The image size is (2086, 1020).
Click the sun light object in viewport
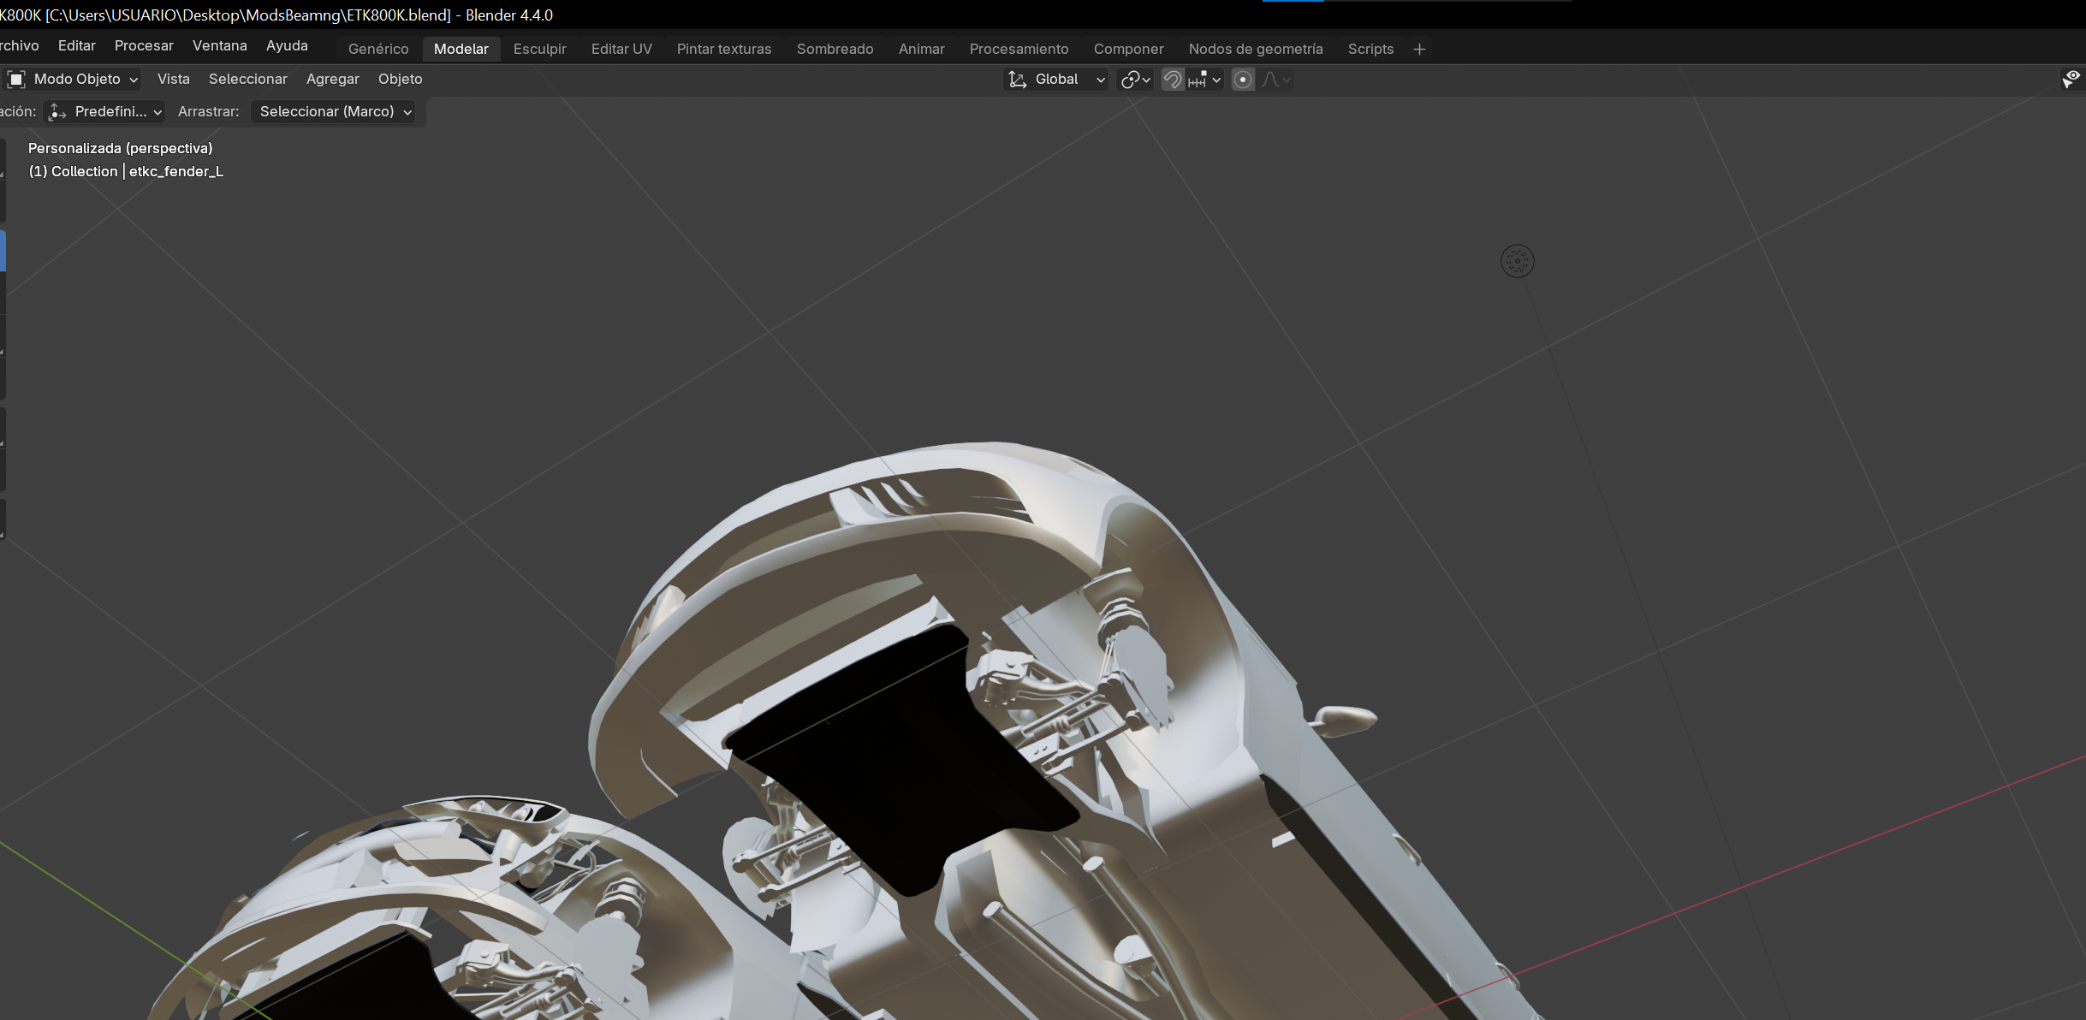[1517, 261]
